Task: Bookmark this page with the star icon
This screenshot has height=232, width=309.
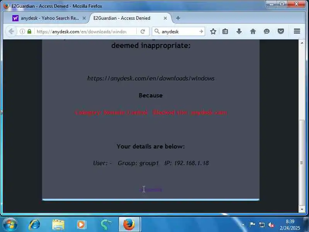Action: click(213, 31)
